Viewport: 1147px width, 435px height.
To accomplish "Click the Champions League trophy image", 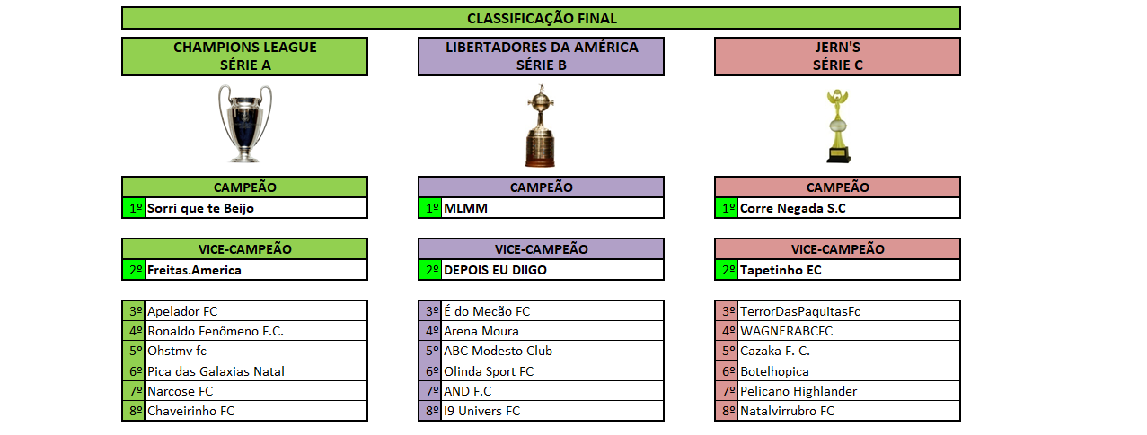I will click(244, 124).
